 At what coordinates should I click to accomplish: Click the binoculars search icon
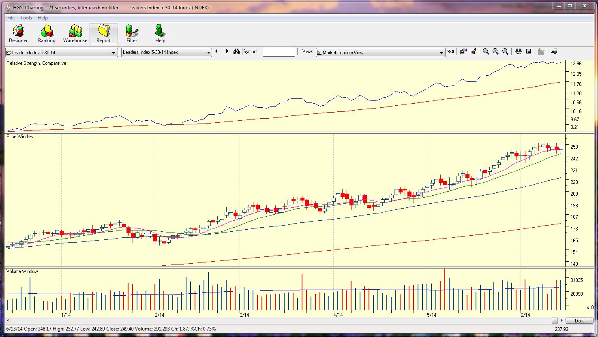click(236, 52)
